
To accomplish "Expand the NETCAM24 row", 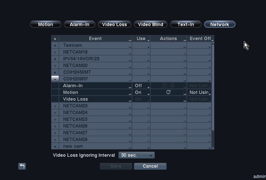I will pos(55,113).
